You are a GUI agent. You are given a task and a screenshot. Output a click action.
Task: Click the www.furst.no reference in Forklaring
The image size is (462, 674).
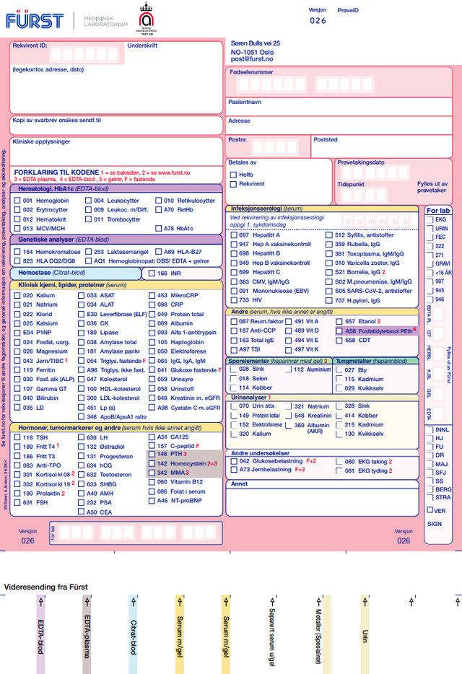coord(174,172)
